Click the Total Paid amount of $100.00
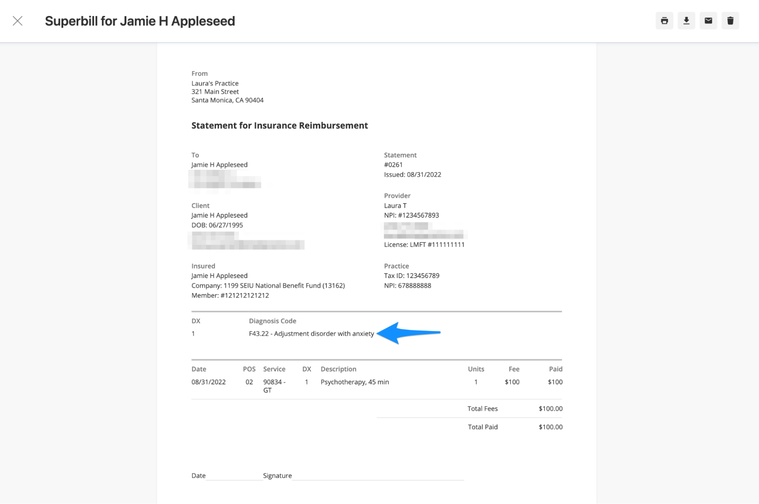 point(550,427)
